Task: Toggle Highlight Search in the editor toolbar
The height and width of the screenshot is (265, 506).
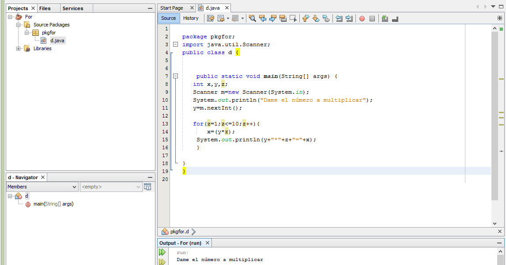Action: pyautogui.click(x=283, y=18)
